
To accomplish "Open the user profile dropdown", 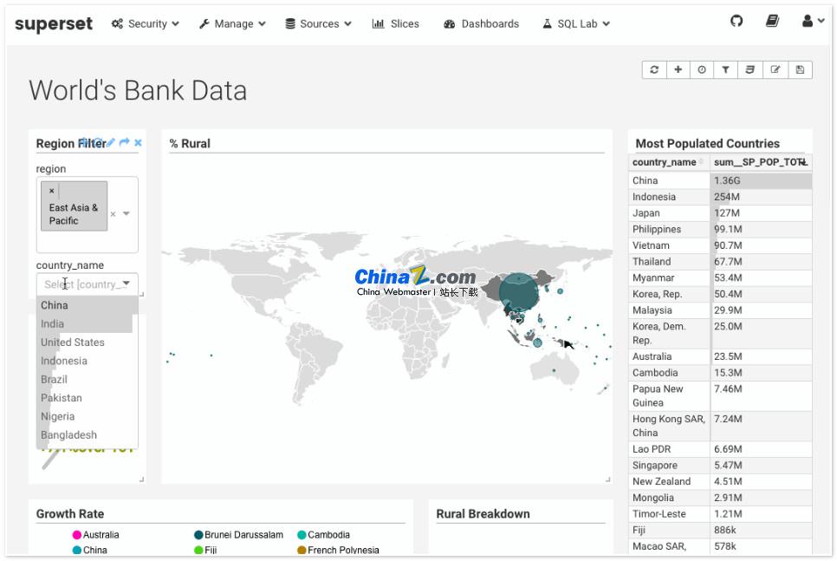I will [x=812, y=23].
